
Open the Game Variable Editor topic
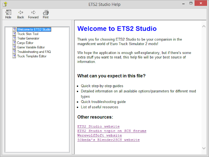[x=31, y=47]
